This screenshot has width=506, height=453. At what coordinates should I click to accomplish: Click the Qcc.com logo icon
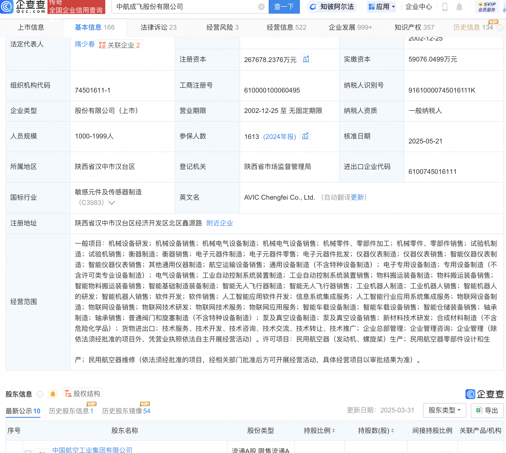point(7,6)
